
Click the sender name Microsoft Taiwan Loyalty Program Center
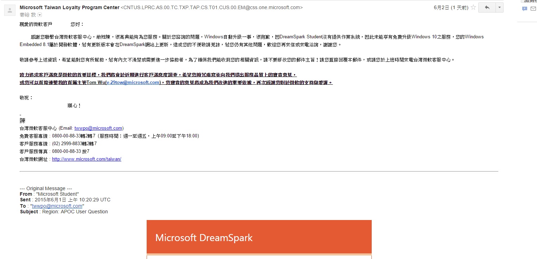[x=70, y=7]
